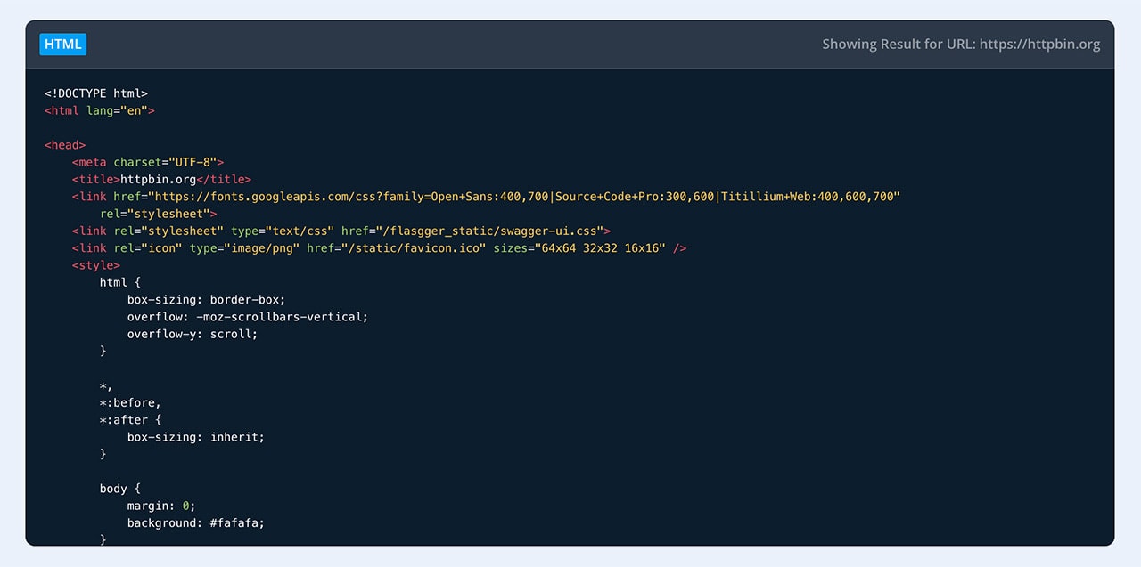Click the "overflow-y: scroll;" line
This screenshot has height=567, width=1141.
pyautogui.click(x=193, y=334)
